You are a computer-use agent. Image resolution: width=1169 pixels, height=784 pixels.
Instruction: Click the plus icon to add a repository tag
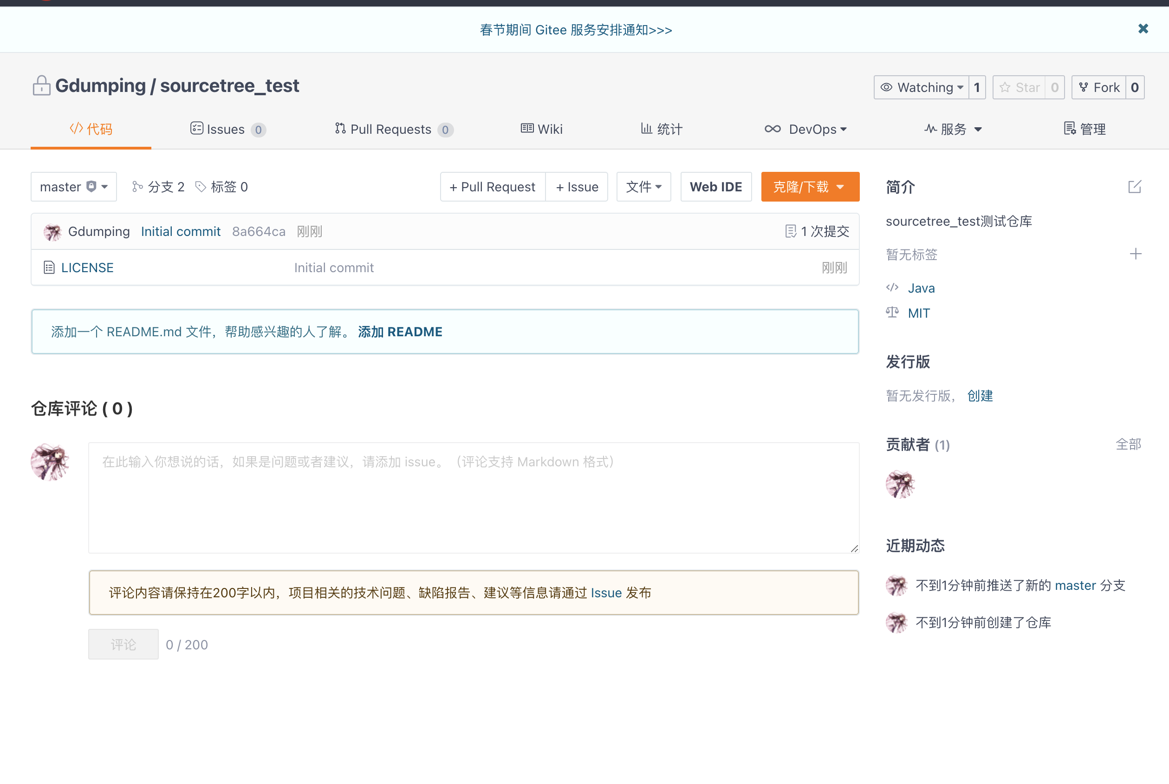1136,254
